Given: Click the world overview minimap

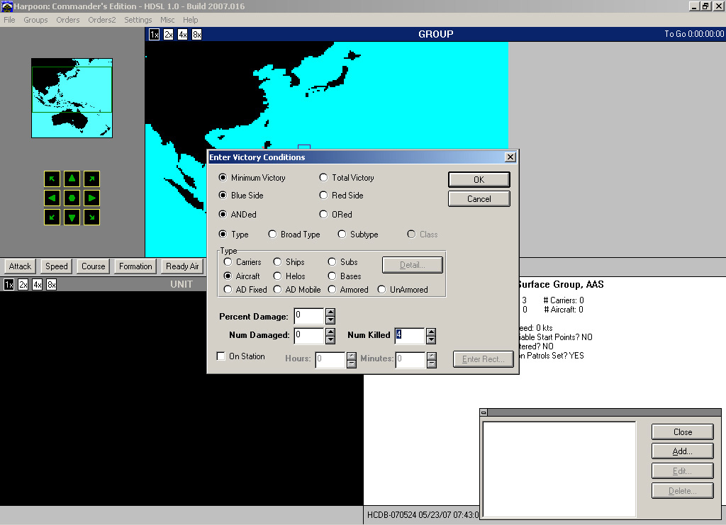Looking at the screenshot, I should click(x=72, y=98).
